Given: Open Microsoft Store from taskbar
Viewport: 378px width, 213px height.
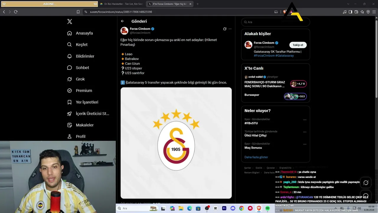Looking at the screenshot, I should (198, 208).
